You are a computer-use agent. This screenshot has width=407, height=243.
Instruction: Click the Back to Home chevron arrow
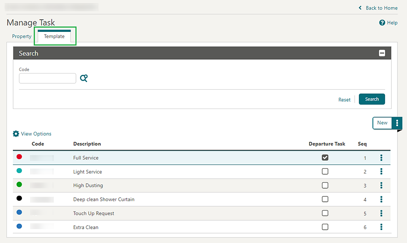[360, 8]
